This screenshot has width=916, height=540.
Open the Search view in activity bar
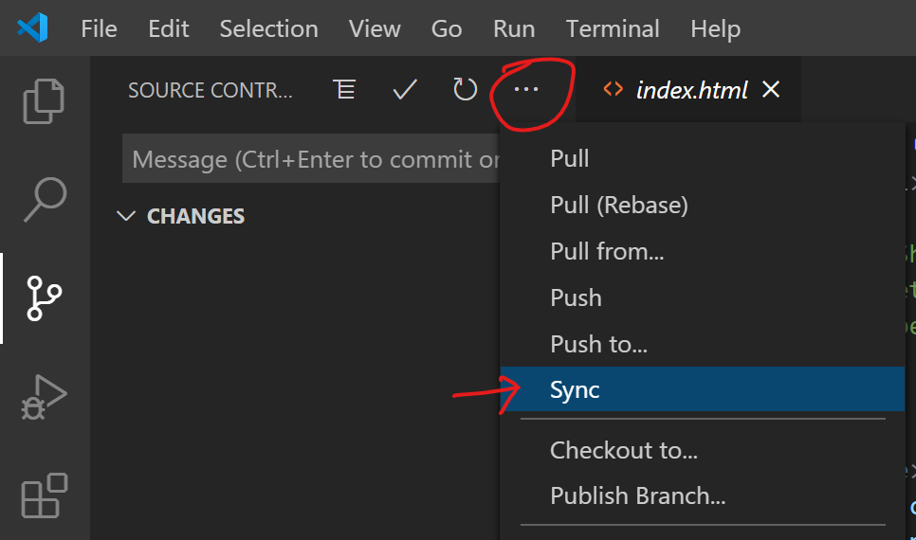tap(44, 198)
